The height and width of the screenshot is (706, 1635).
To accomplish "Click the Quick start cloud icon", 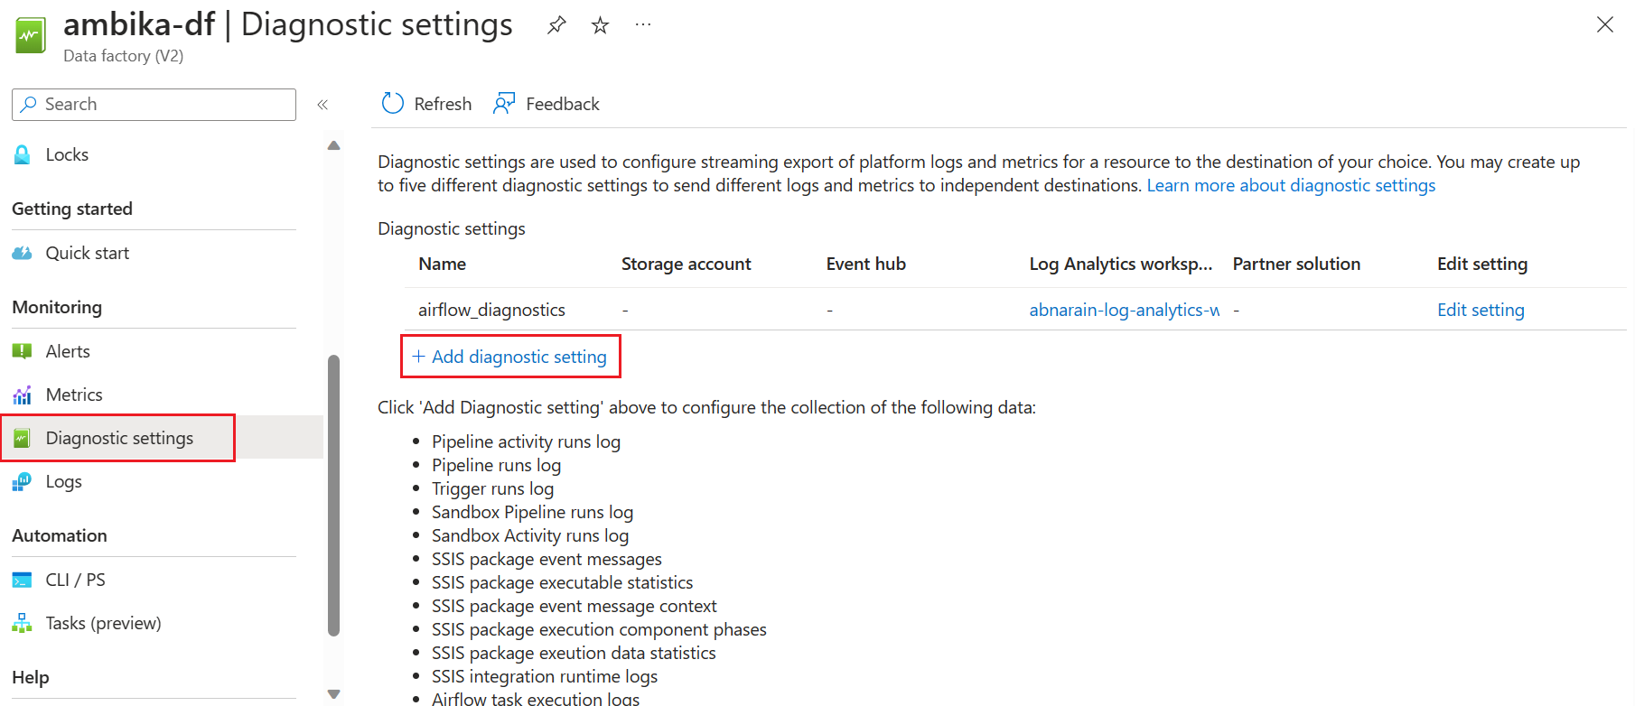I will [23, 254].
